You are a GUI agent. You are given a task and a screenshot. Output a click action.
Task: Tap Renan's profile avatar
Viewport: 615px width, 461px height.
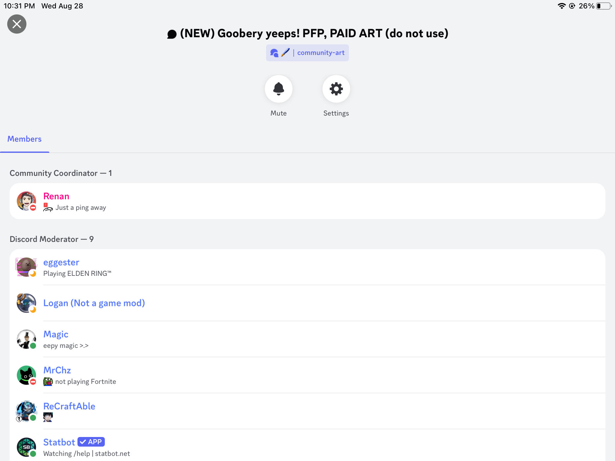[26, 201]
